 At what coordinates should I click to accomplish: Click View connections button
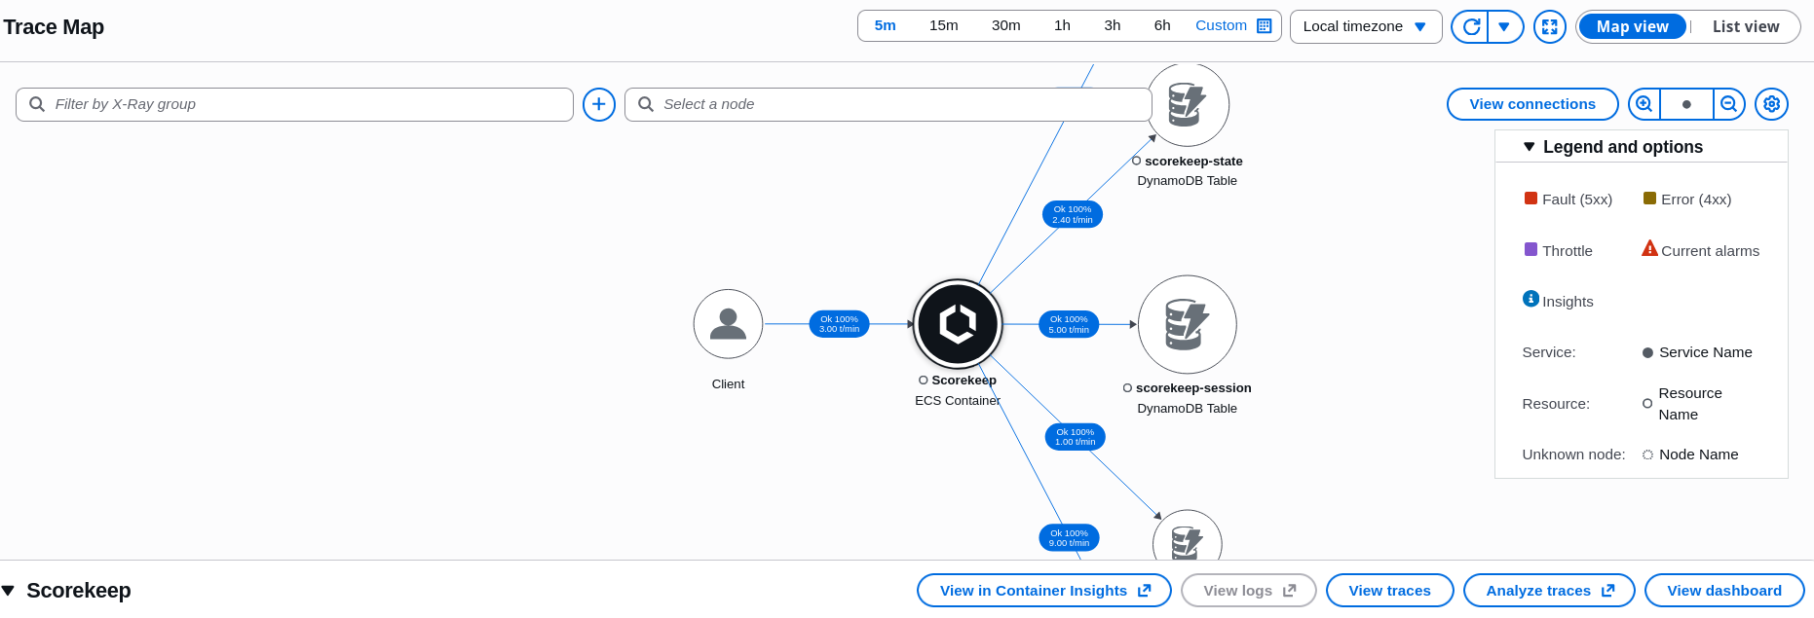click(1532, 104)
